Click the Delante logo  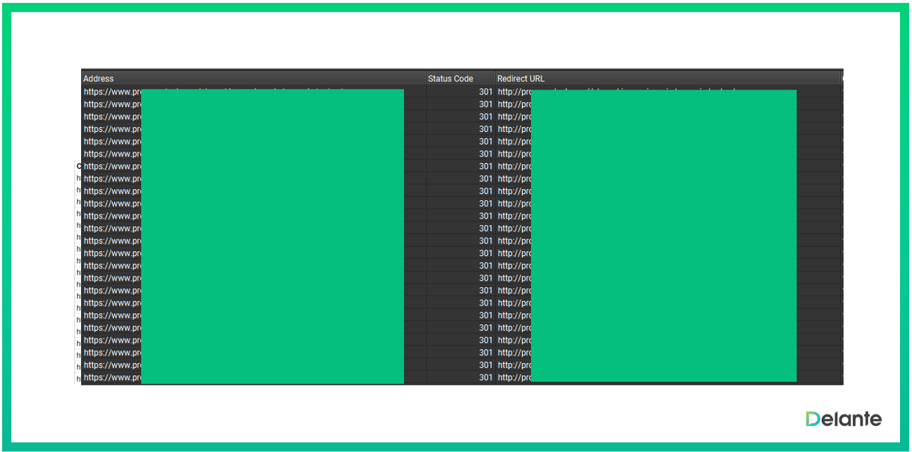(844, 419)
